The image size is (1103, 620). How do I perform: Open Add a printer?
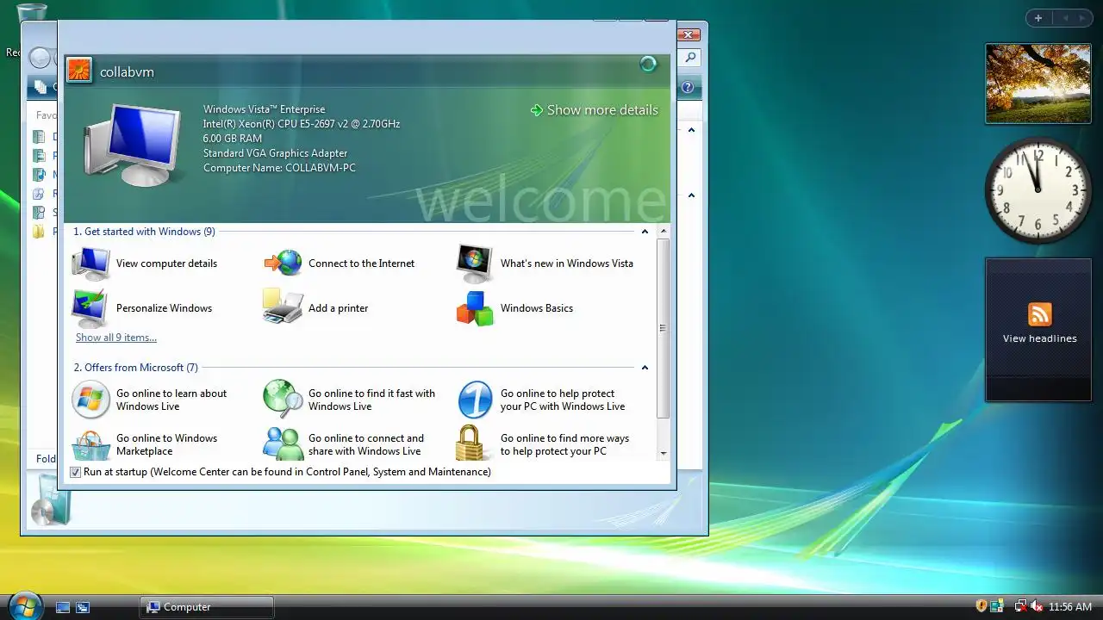pos(315,308)
